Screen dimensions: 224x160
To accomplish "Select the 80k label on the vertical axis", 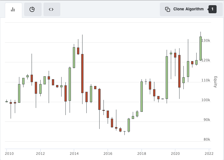I will (207, 140).
